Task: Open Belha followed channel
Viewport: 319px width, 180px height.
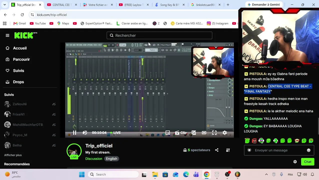Action: coord(17,145)
